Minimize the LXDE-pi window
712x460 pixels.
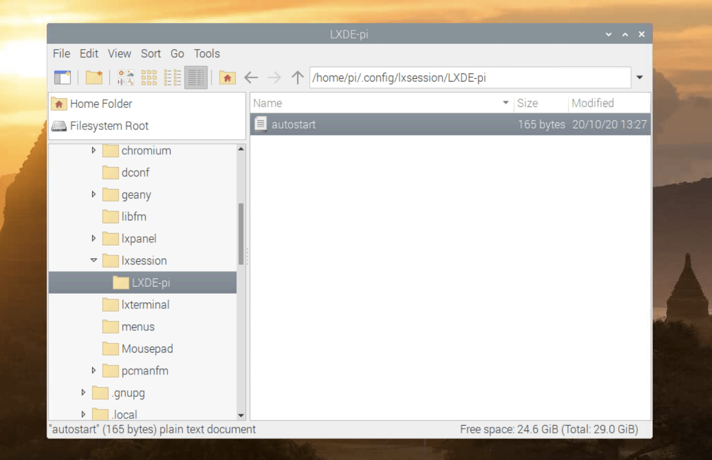click(x=609, y=34)
